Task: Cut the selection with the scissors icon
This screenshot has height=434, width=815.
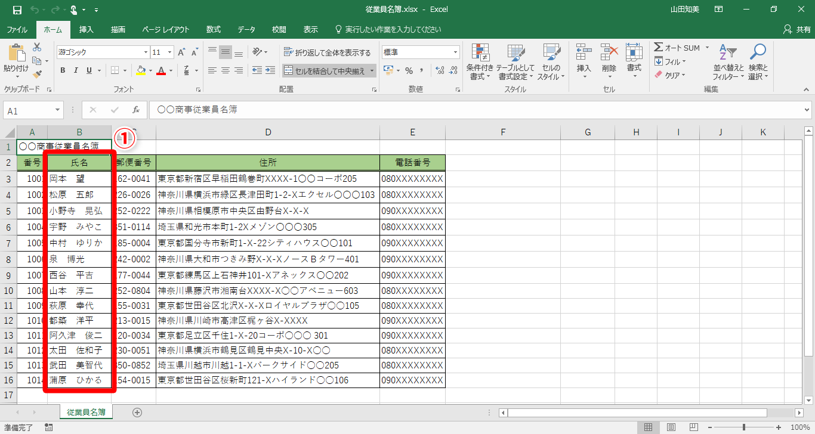Action: [37, 47]
